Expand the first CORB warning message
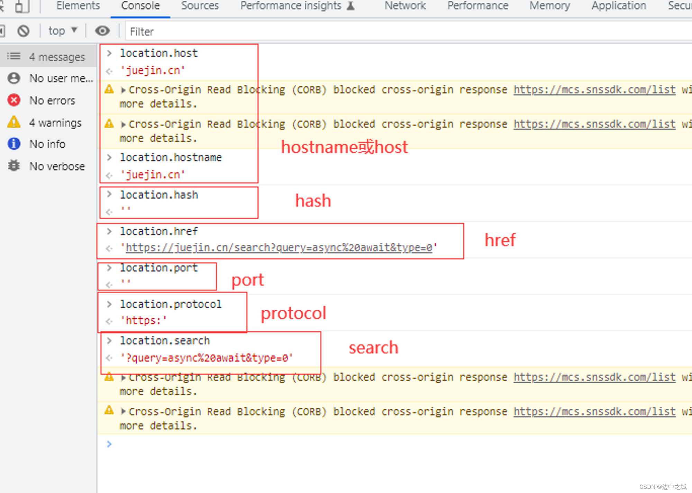 click(123, 90)
